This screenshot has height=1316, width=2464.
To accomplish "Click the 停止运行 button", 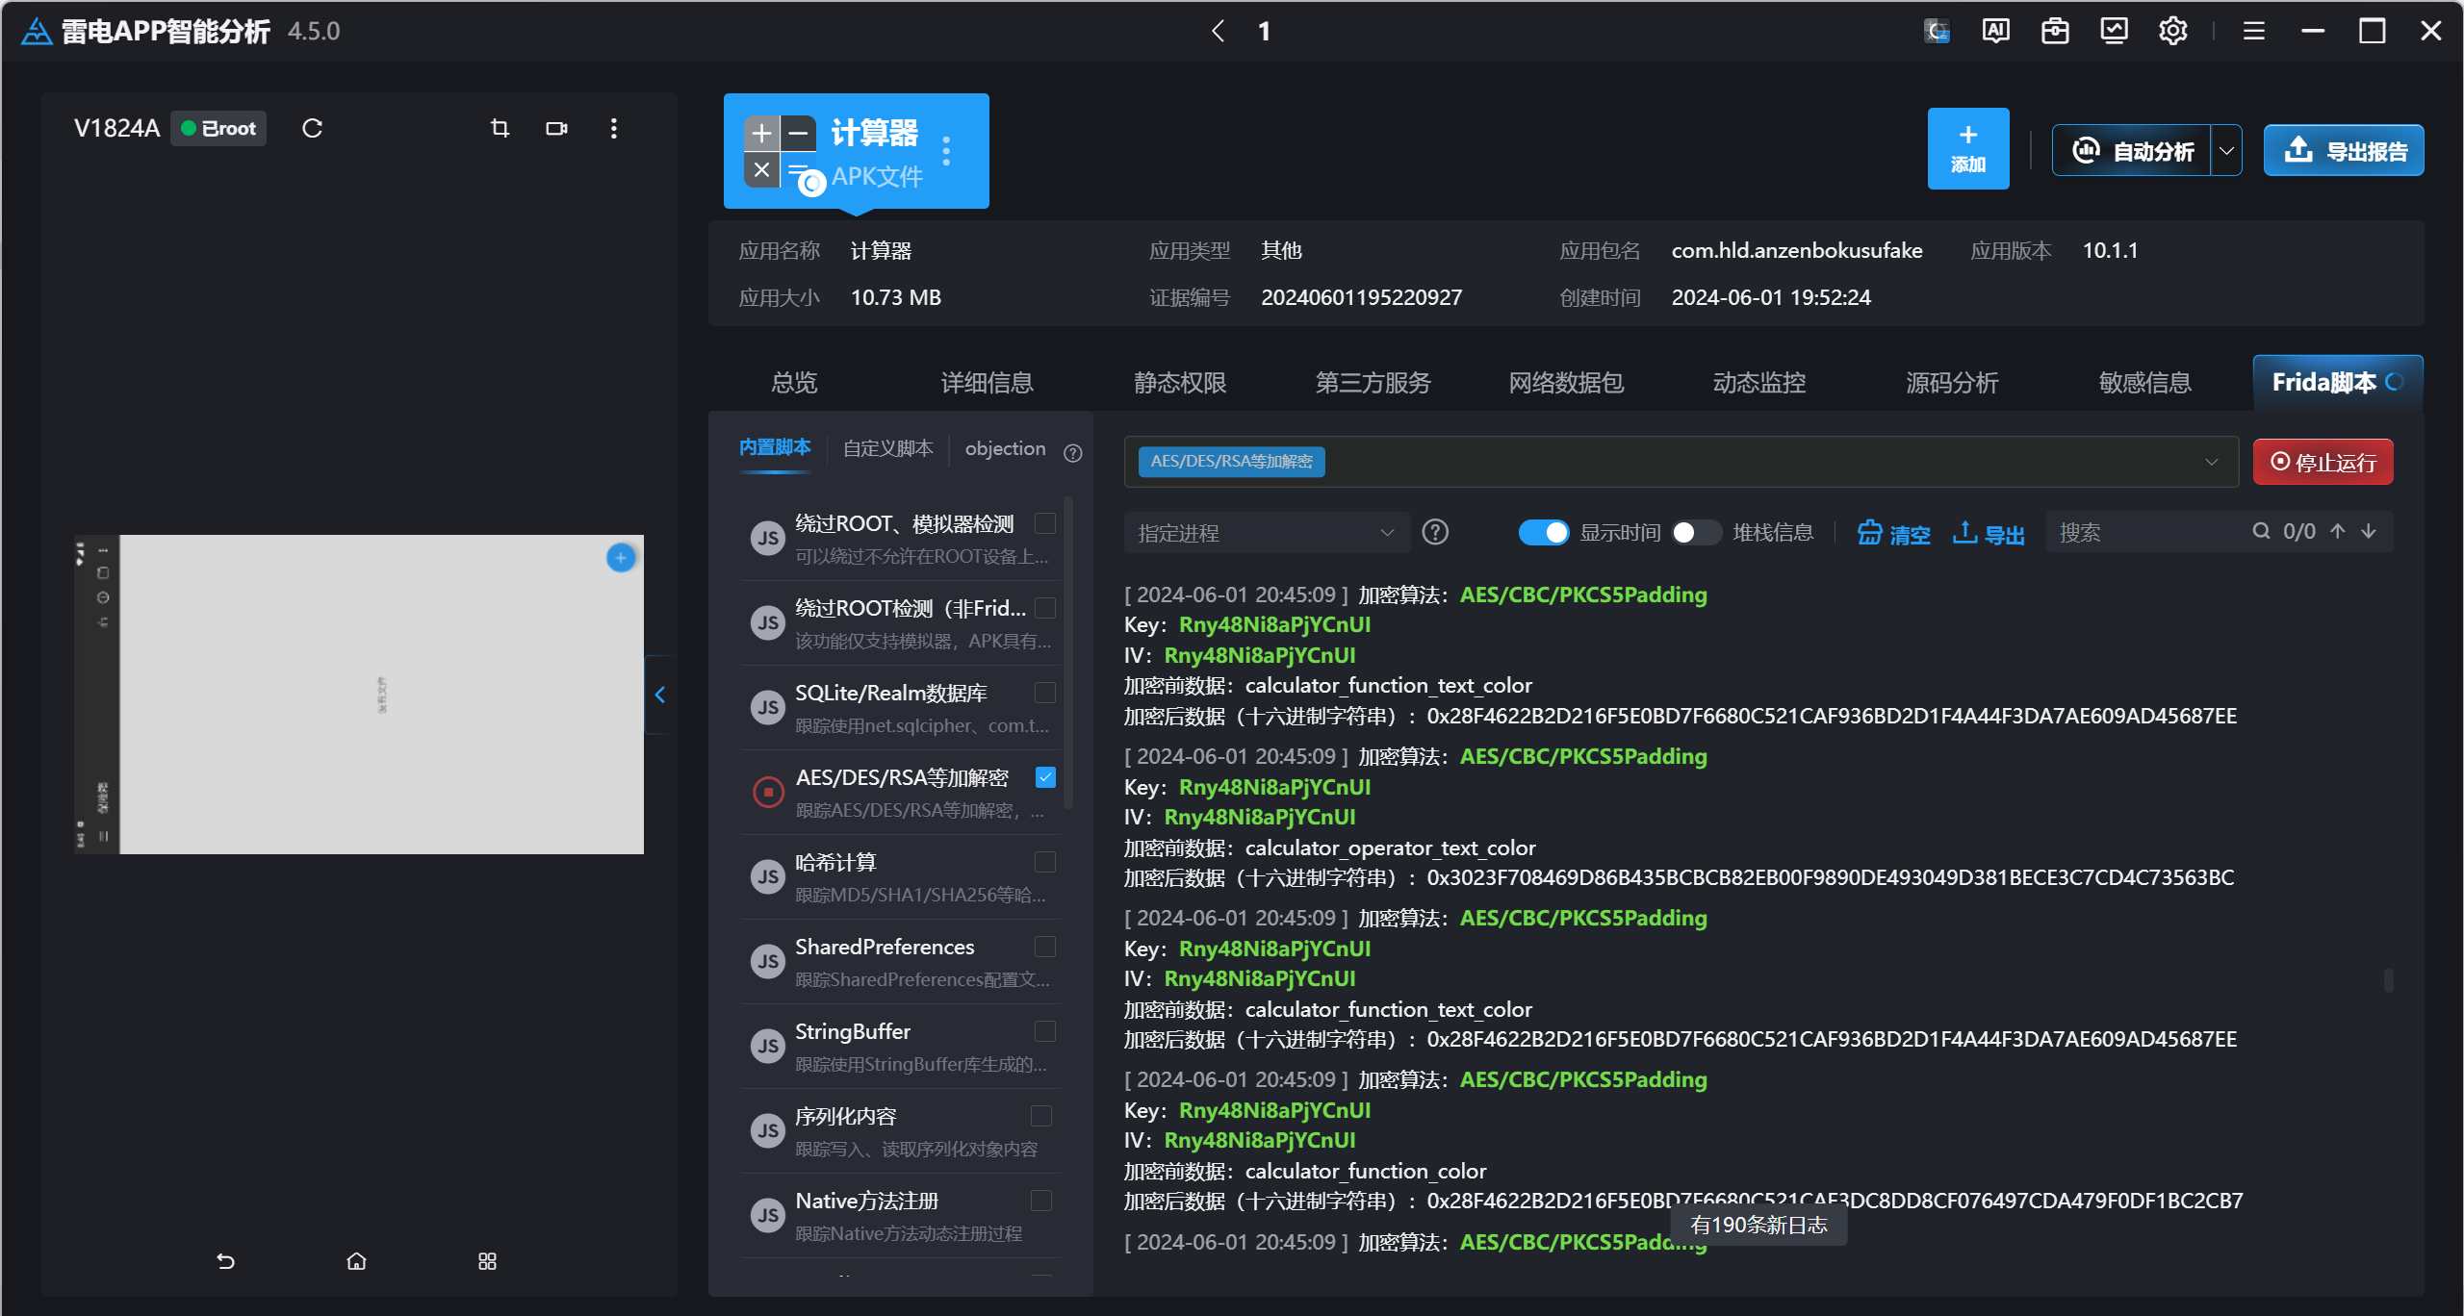I will (2323, 463).
